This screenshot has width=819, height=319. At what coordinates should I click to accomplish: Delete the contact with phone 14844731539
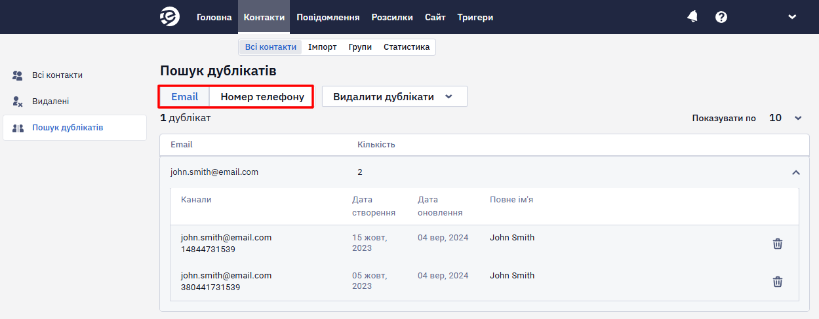click(778, 244)
